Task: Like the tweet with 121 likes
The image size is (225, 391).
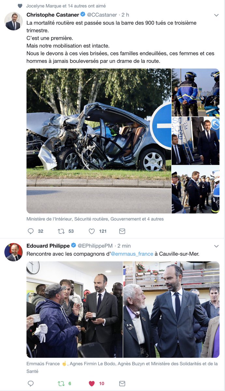Action: [92, 231]
